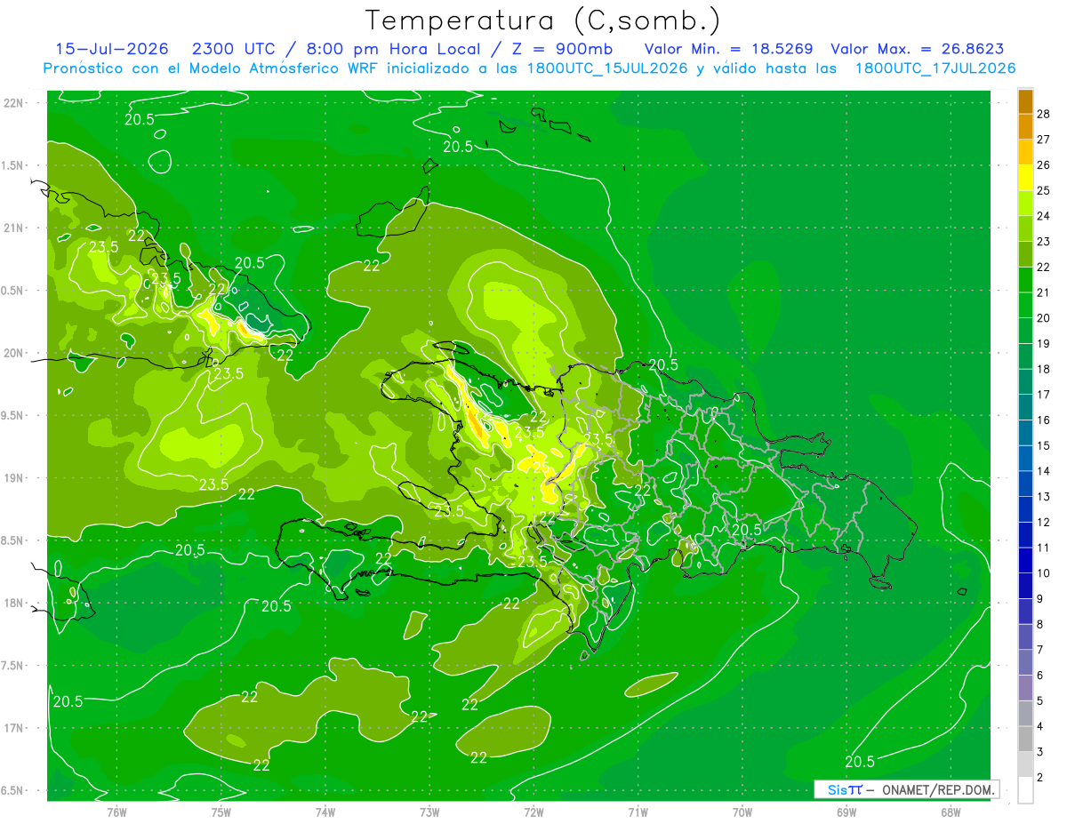
Task: Click the color scale label '10'
Action: (x=1043, y=573)
